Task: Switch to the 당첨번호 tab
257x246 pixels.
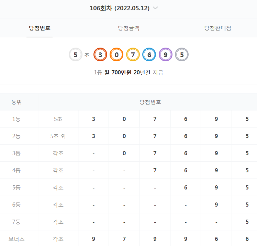Action: [x=40, y=28]
